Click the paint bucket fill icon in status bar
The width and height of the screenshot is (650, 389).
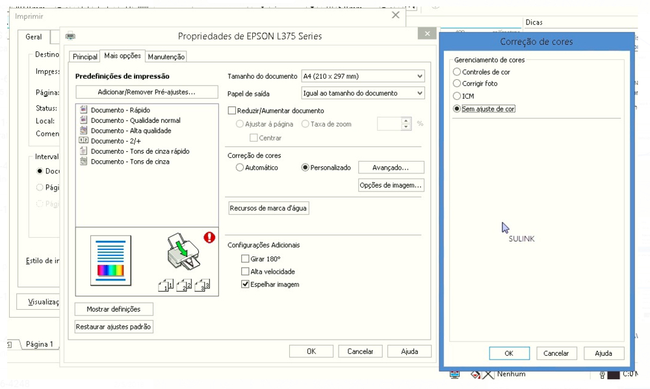(x=476, y=375)
